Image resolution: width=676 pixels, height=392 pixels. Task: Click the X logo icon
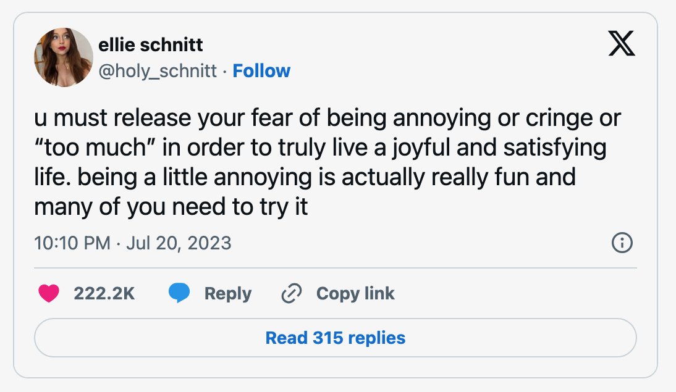click(621, 43)
